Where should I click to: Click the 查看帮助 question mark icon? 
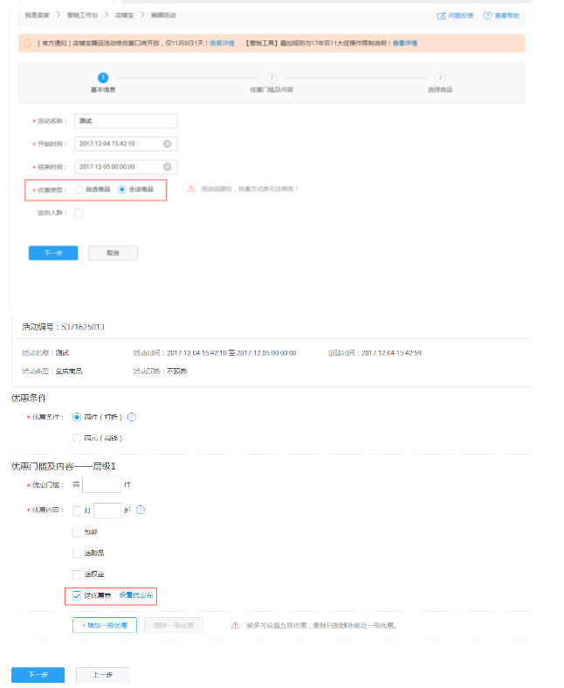487,16
